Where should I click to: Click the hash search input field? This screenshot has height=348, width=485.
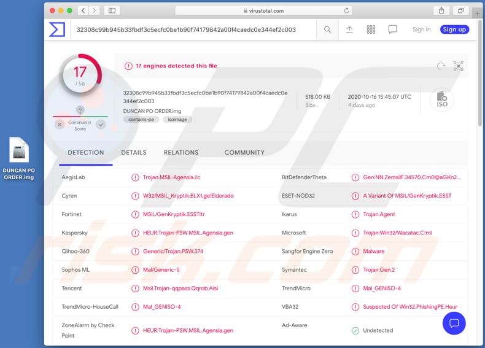(193, 29)
